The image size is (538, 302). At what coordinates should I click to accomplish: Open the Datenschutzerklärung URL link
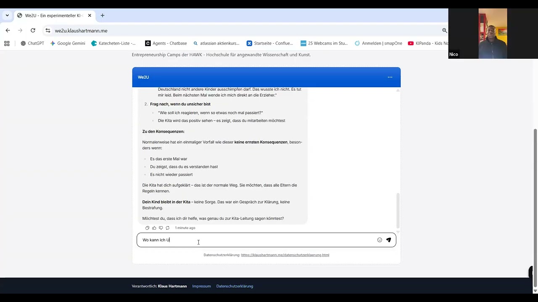click(285, 255)
